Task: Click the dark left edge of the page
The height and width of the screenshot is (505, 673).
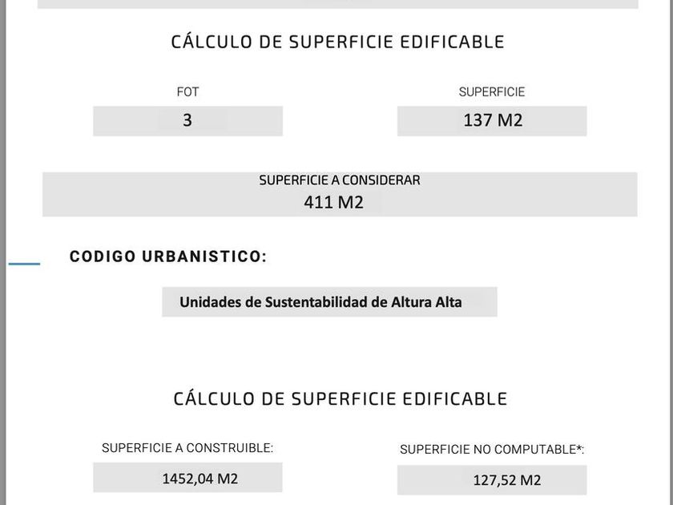Action: pos(3,252)
